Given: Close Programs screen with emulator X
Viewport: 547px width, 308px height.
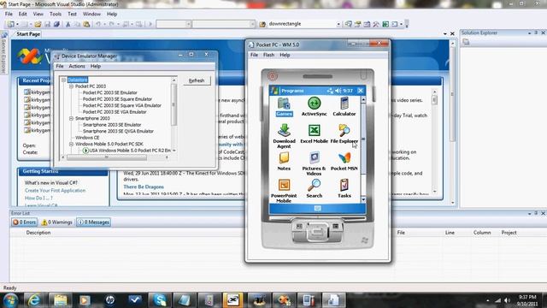Looking at the screenshot, I should click(361, 91).
